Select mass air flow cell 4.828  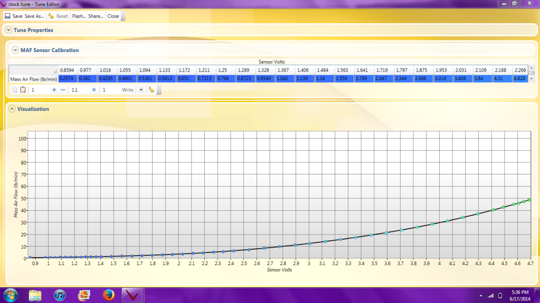pos(520,79)
